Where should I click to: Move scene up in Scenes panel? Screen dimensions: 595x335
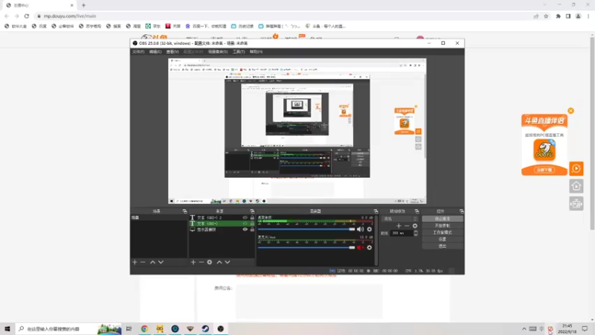tap(152, 262)
